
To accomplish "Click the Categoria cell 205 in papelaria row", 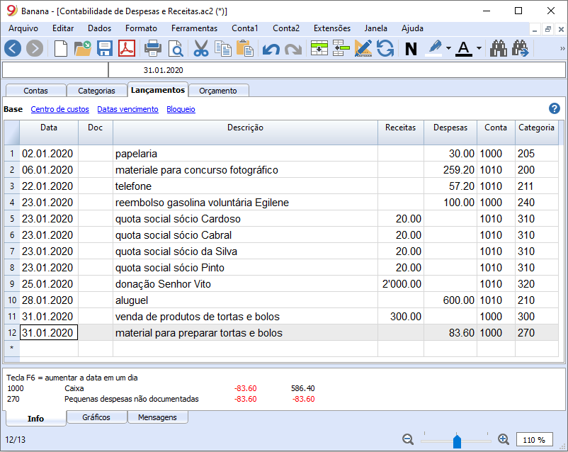I will click(x=537, y=153).
